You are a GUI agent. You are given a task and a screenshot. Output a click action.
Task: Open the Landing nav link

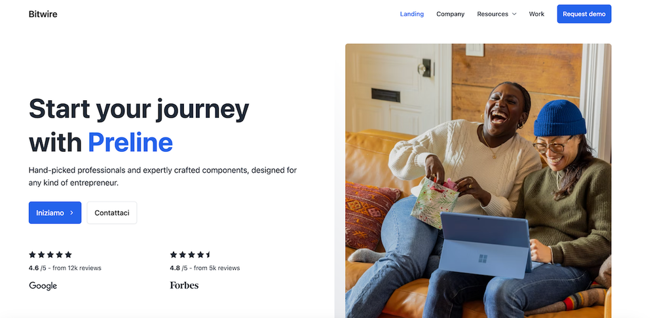pyautogui.click(x=412, y=14)
